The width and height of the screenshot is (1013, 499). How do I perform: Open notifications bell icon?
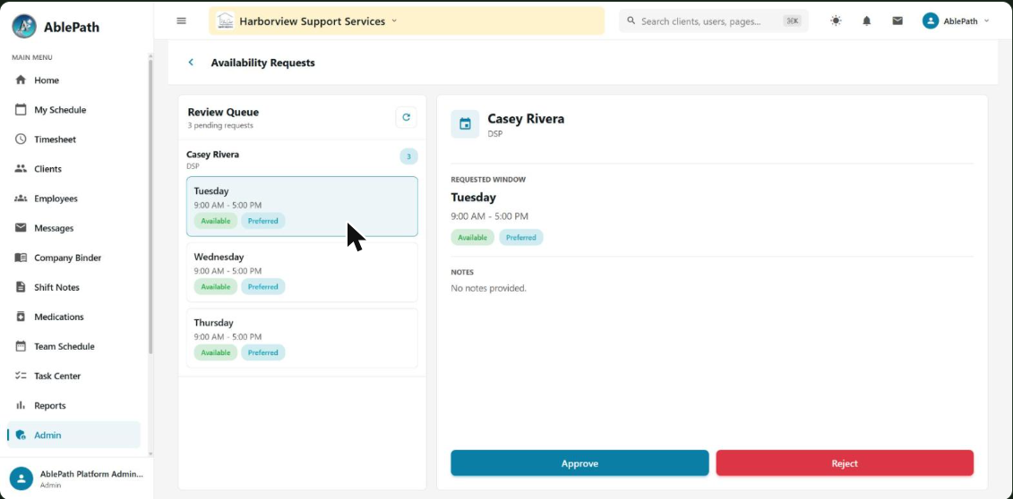tap(867, 21)
